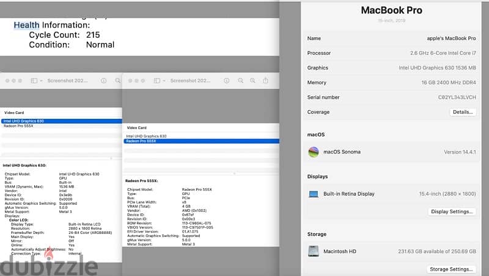Click the Color LCD: label
This screenshot has width=489, height=276.
(18, 220)
